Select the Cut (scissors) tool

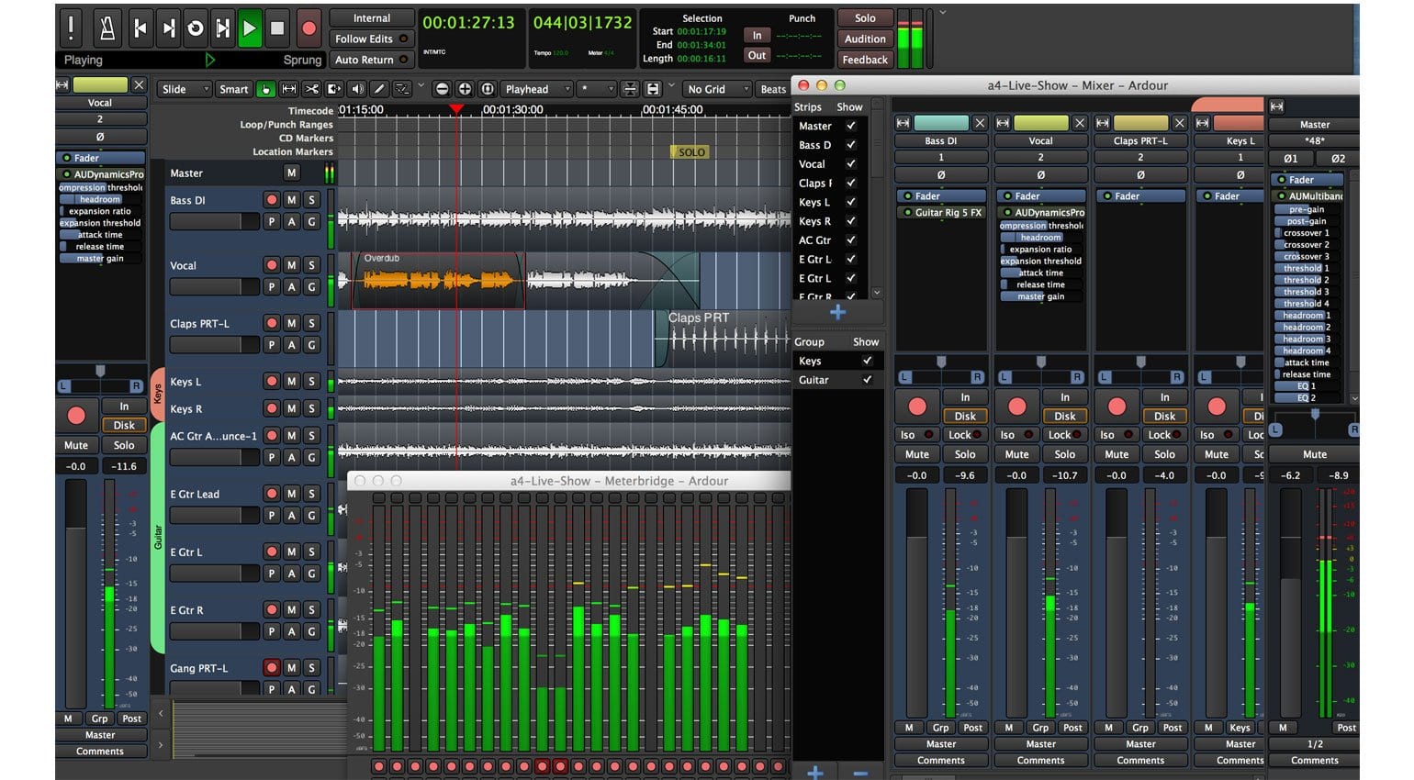pos(311,89)
